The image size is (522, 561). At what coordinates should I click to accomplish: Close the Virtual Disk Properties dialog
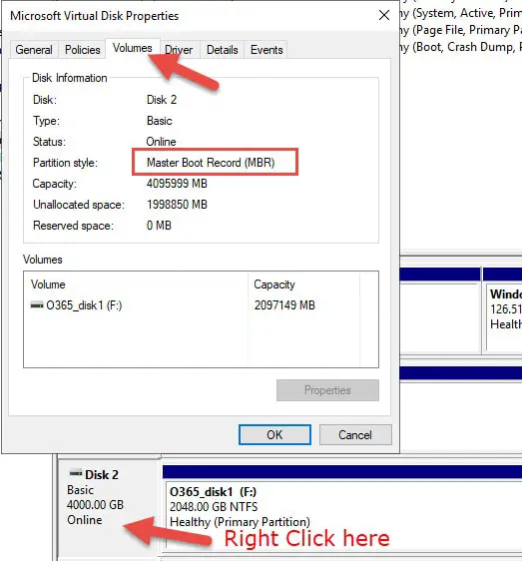click(x=384, y=15)
